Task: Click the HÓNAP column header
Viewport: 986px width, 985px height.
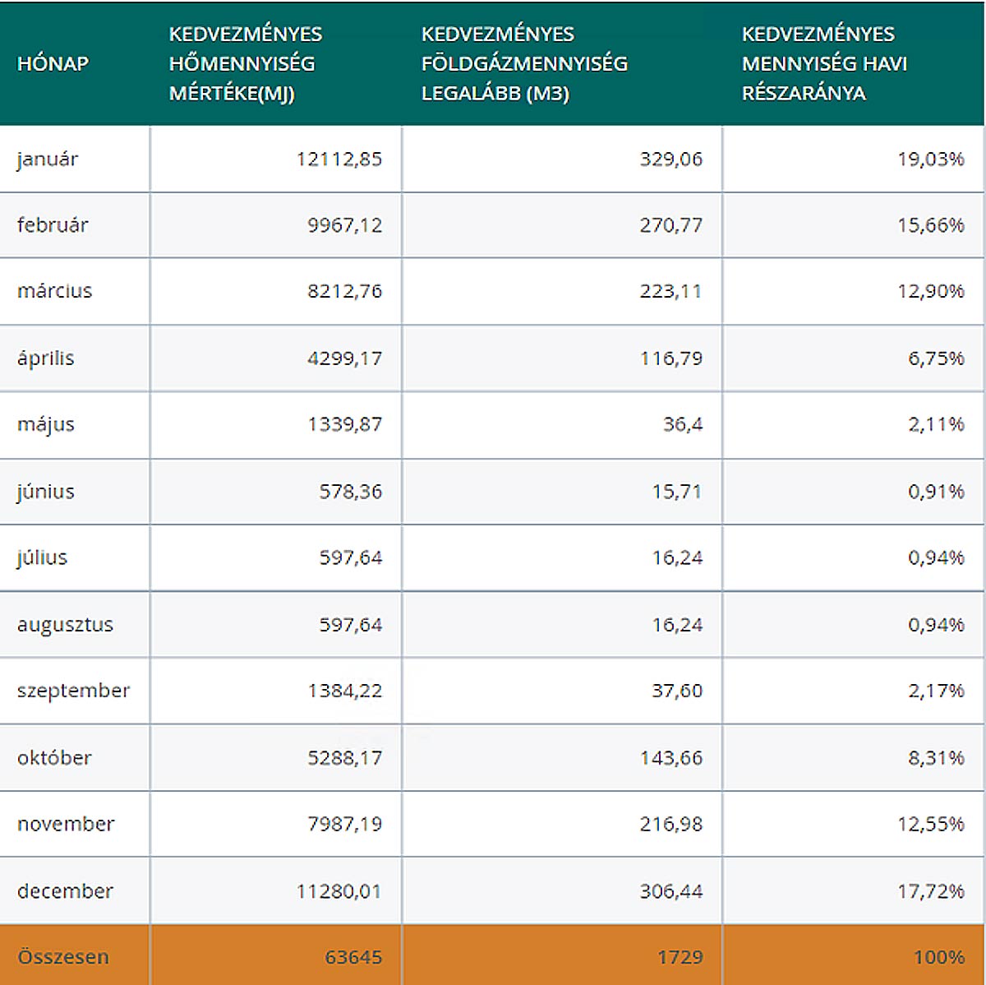Action: [53, 63]
